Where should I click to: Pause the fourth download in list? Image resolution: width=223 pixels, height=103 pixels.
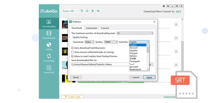[x=176, y=65]
